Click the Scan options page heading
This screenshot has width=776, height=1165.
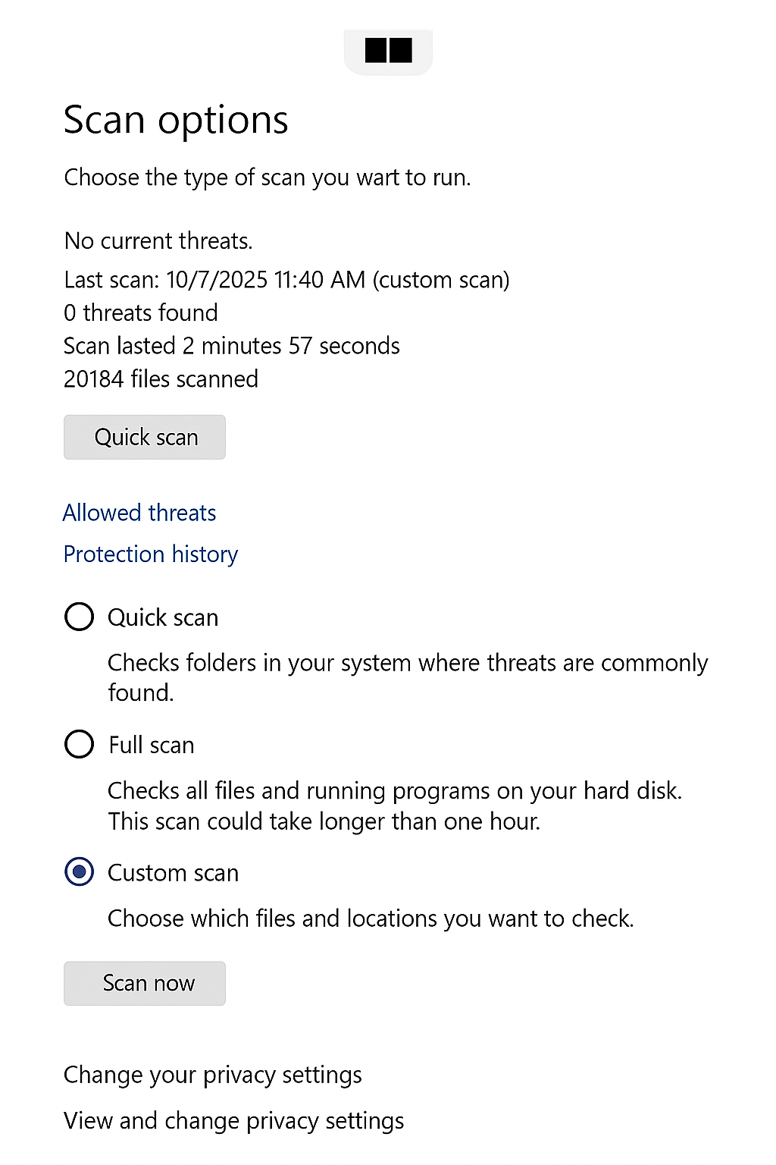pos(176,120)
